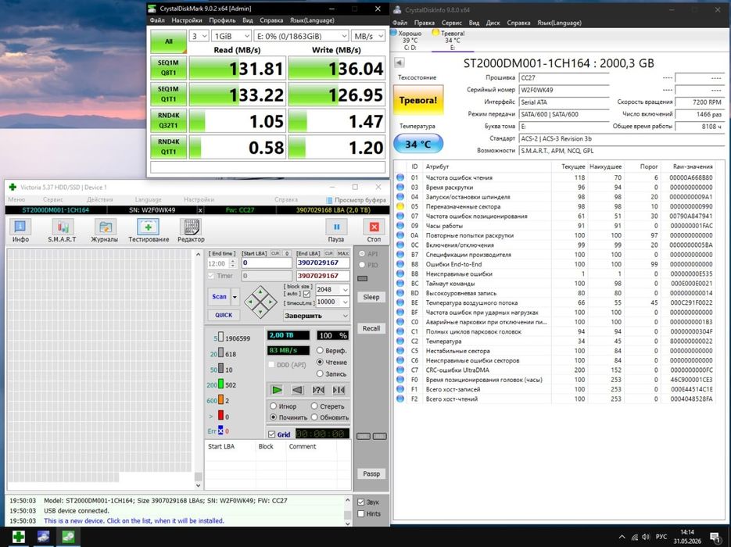Select the Обновить radio option
Image resolution: width=731 pixels, height=547 pixels.
314,417
